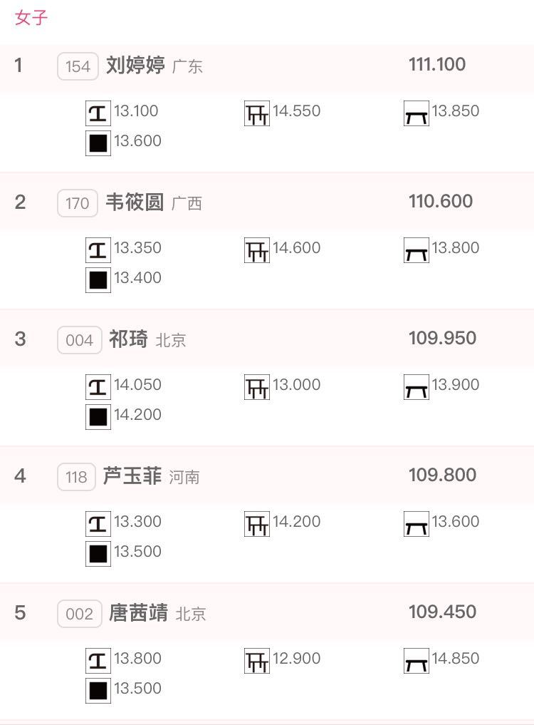
Task: Open athlete 刘婷婷's name link
Action: (135, 65)
